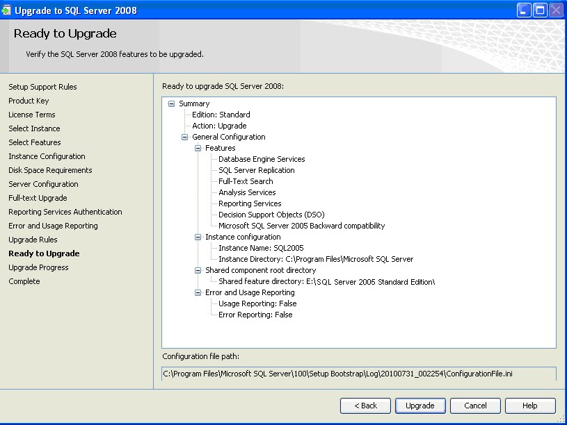Click the Upgrade button
This screenshot has height=425, width=567.
pos(420,406)
